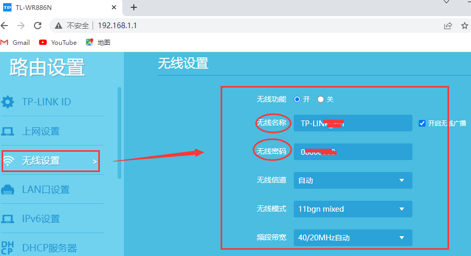Open the 地图 maps bookmark

pos(98,43)
